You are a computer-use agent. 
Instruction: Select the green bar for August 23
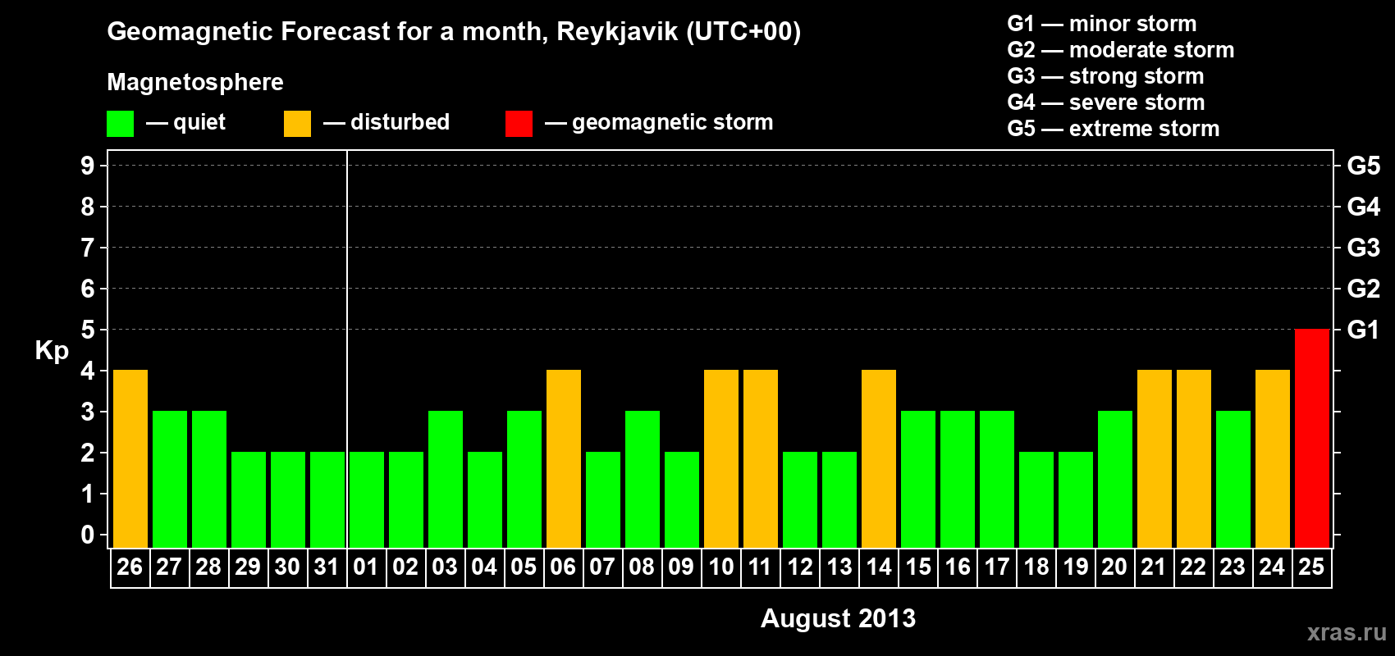[x=1233, y=479]
